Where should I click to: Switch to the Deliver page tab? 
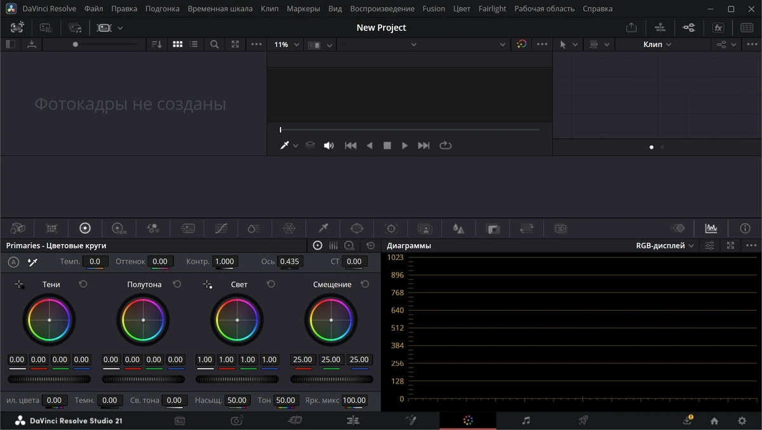point(583,420)
